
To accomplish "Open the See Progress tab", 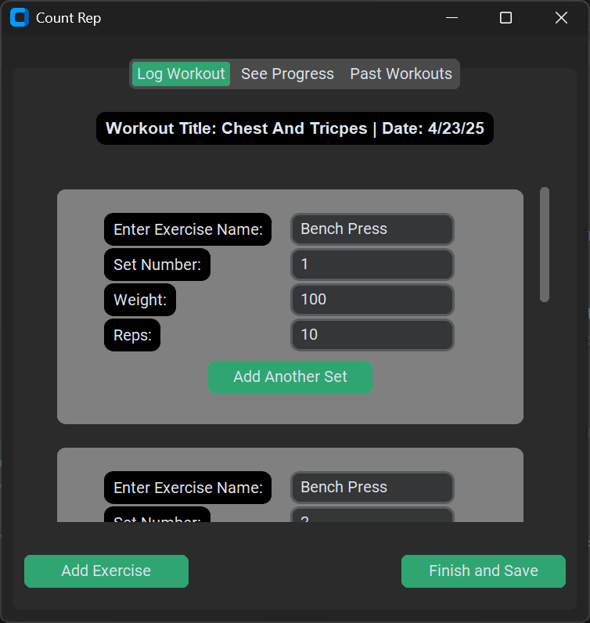I will [x=287, y=74].
